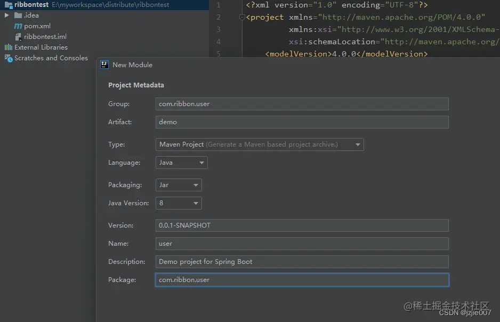The height and width of the screenshot is (322, 500).
Task: Click the External Libraries icon
Action: pos(9,47)
